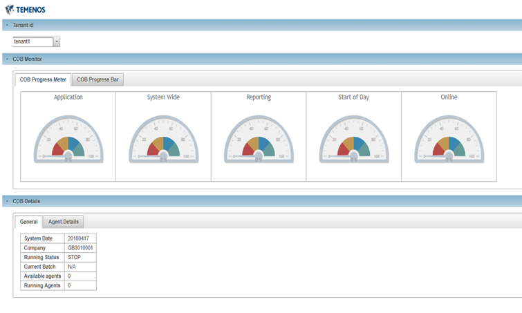Click the tenant id input field
The image size is (522, 313).
tap(32, 41)
